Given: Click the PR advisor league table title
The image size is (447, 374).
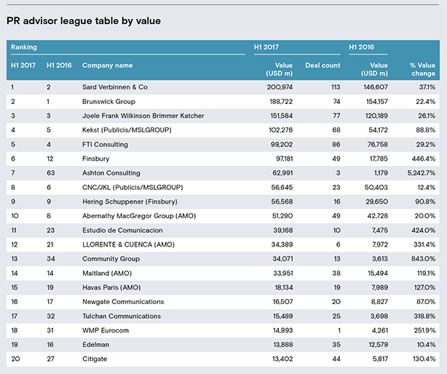Looking at the screenshot, I should (x=84, y=21).
